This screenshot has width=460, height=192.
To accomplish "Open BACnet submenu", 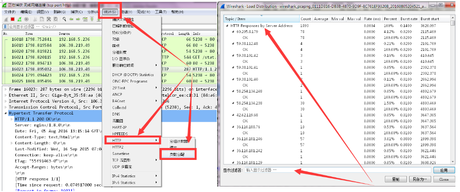I will click(131, 101).
